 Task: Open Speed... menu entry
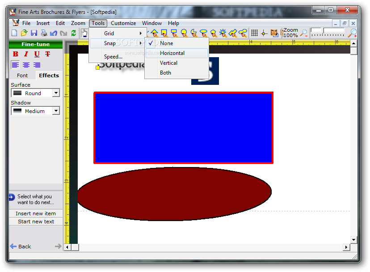pyautogui.click(x=117, y=57)
